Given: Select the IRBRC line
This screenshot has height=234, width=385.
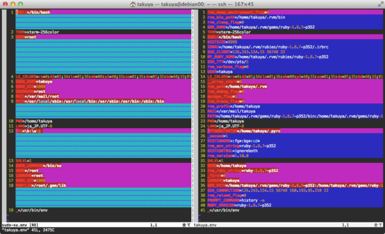Looking at the screenshot, I should pos(268,47).
